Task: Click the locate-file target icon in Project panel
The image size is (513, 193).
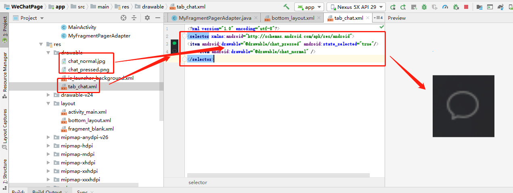Action: tap(124, 18)
